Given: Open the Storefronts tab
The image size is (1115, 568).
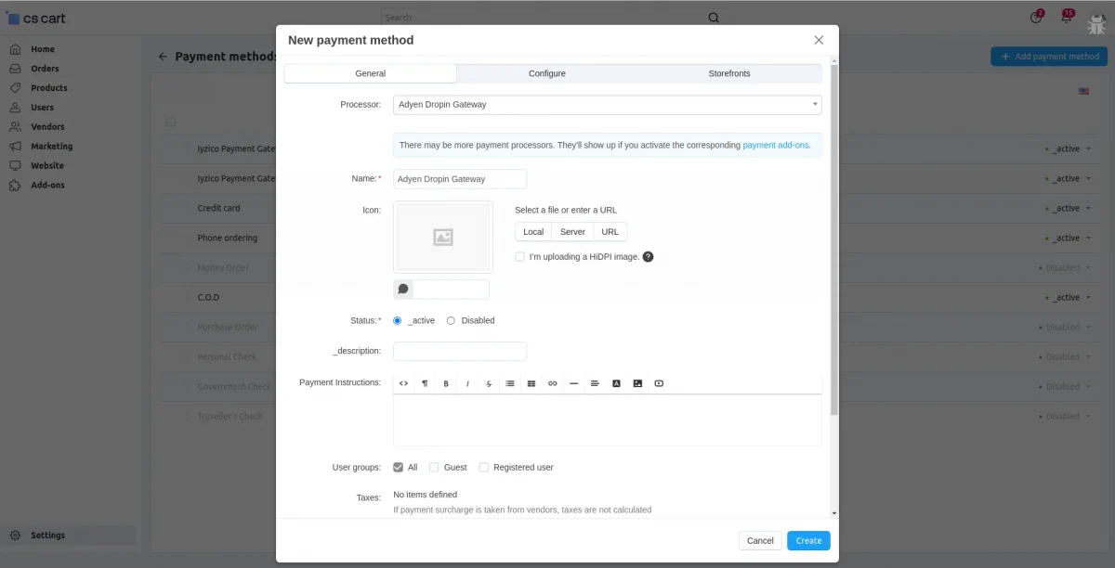Looking at the screenshot, I should (729, 72).
